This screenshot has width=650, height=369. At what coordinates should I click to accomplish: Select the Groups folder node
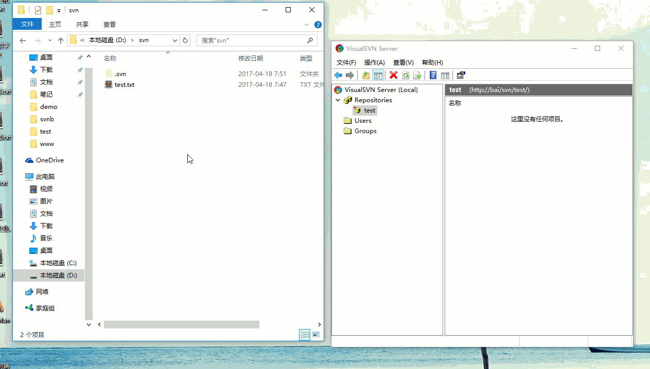[365, 131]
